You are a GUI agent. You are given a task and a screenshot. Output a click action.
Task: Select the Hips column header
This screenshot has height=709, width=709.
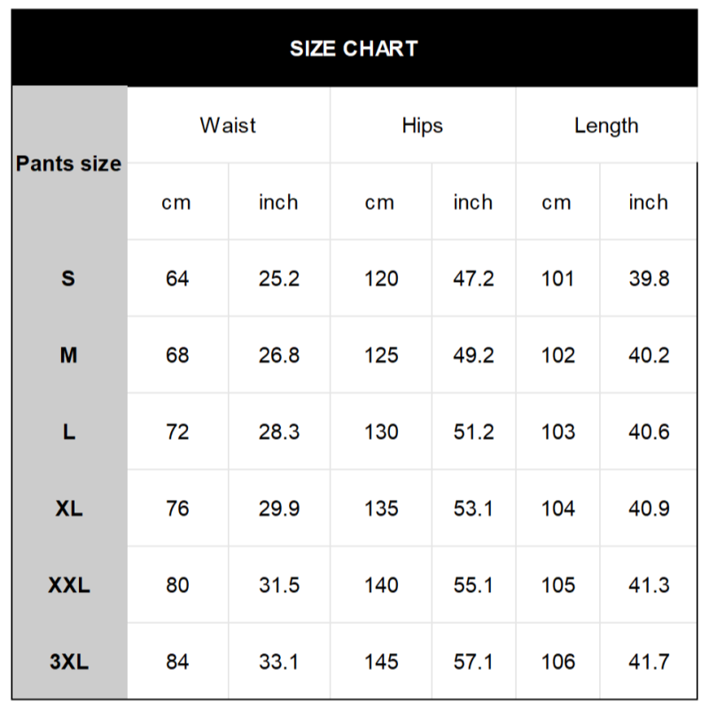(422, 125)
